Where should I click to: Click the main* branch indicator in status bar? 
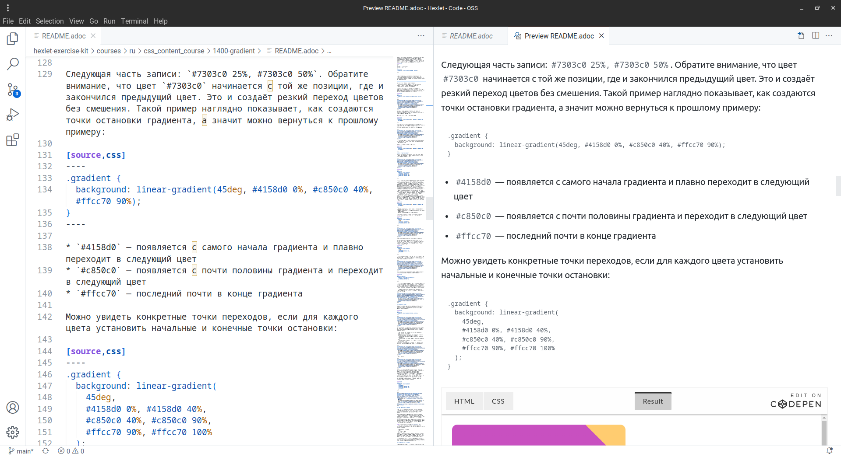(x=21, y=451)
